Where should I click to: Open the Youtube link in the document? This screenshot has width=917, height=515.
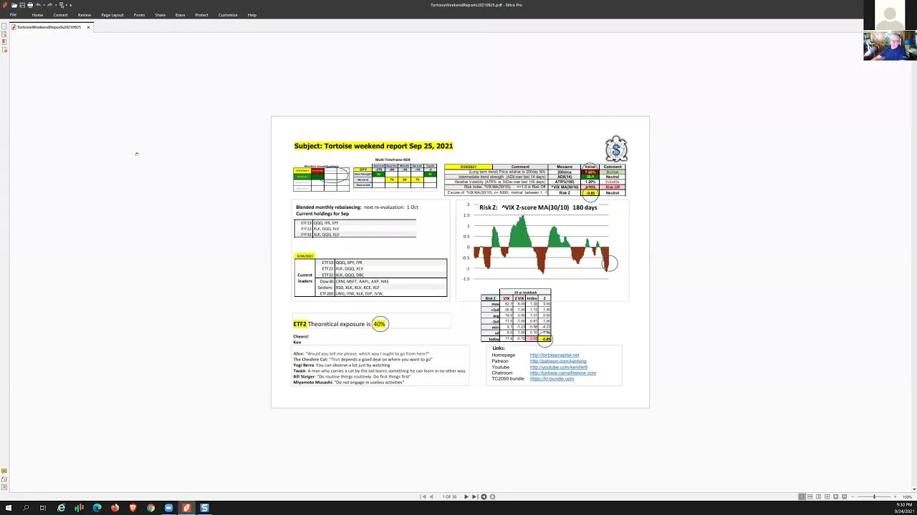pyautogui.click(x=559, y=367)
